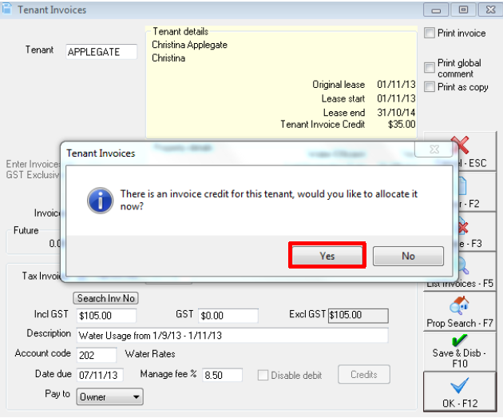Screen dimensions: 503x418
Task: Click No to skip credit allocation
Action: click(x=408, y=256)
